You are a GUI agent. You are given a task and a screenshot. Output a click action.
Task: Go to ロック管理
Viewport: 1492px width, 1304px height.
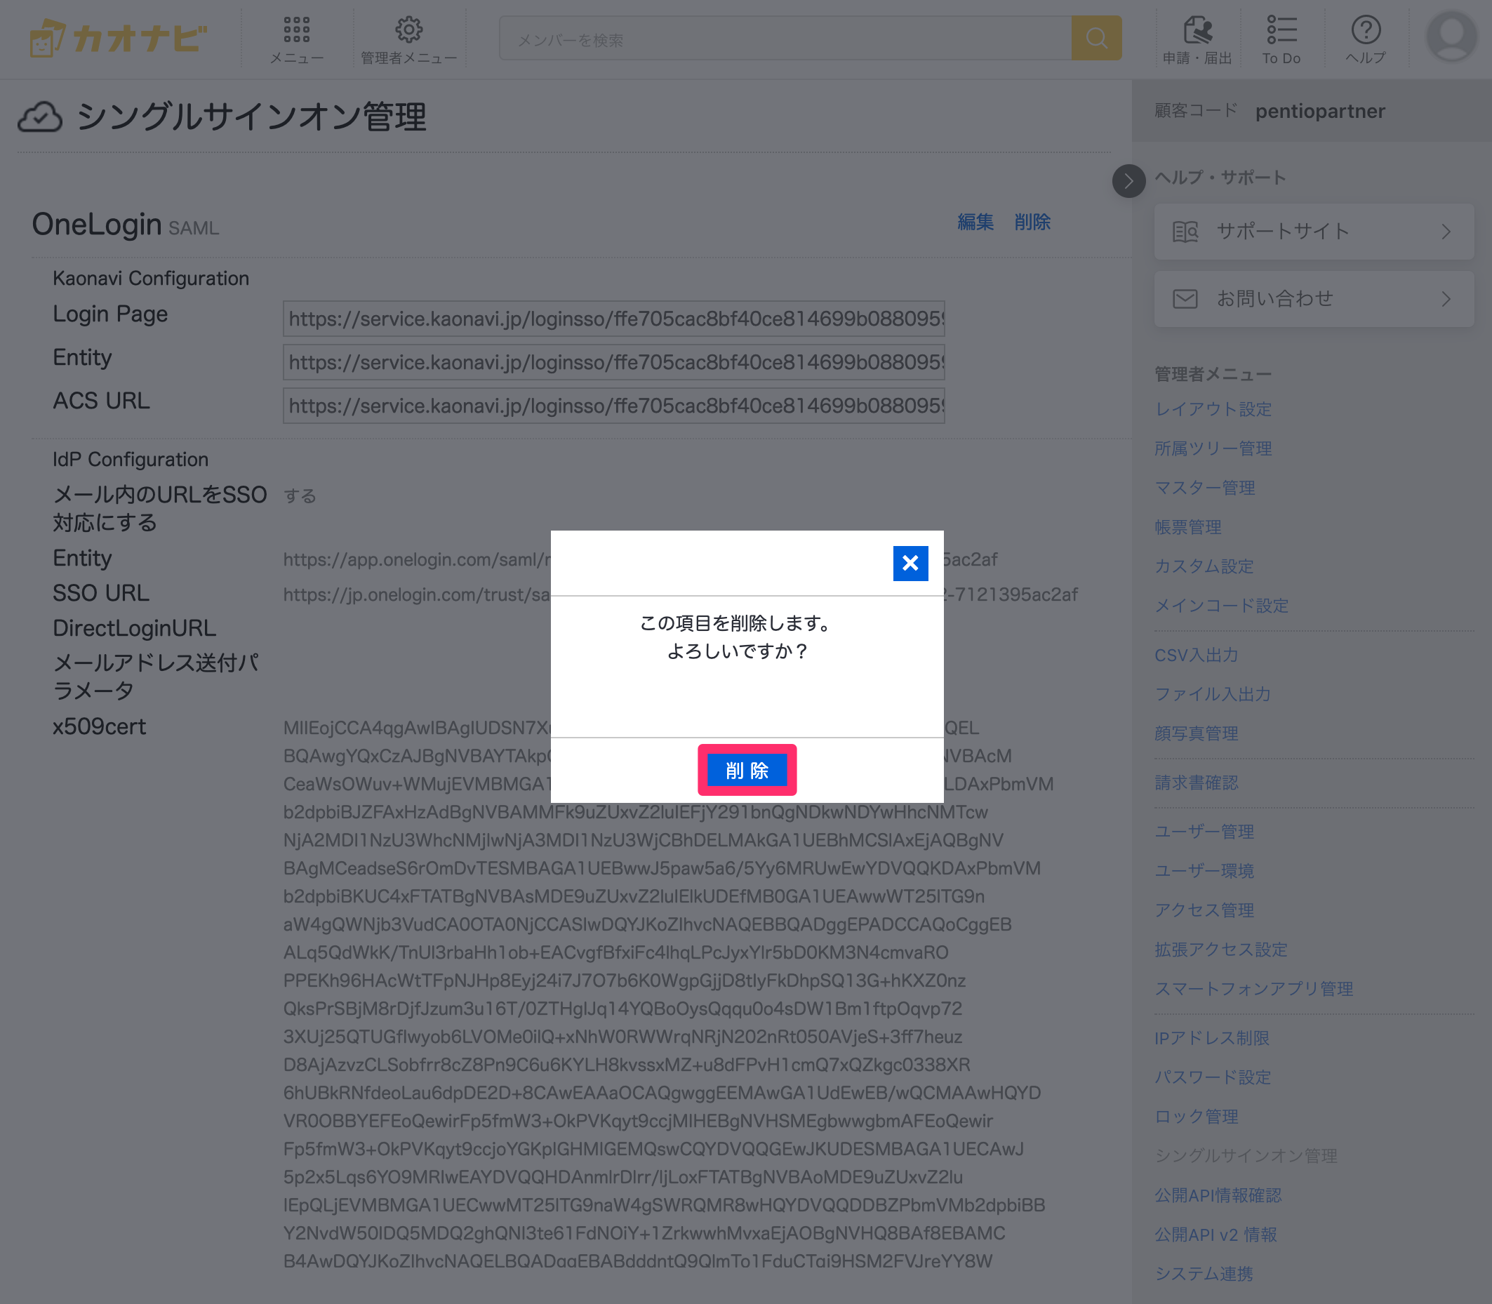click(x=1196, y=1117)
